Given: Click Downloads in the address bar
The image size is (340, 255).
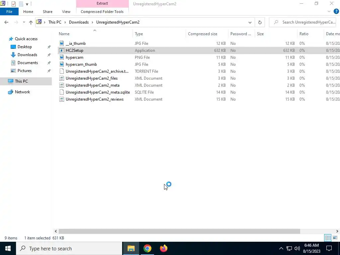Looking at the screenshot, I should [x=79, y=22].
